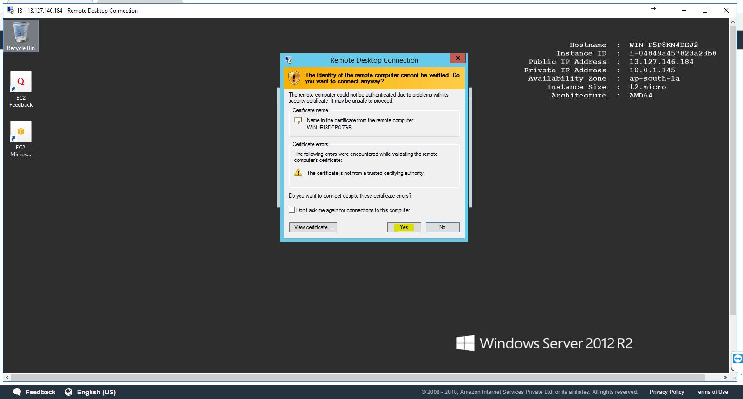Open the EC2 Feedback desktop shortcut
743x399 pixels.
click(x=21, y=89)
